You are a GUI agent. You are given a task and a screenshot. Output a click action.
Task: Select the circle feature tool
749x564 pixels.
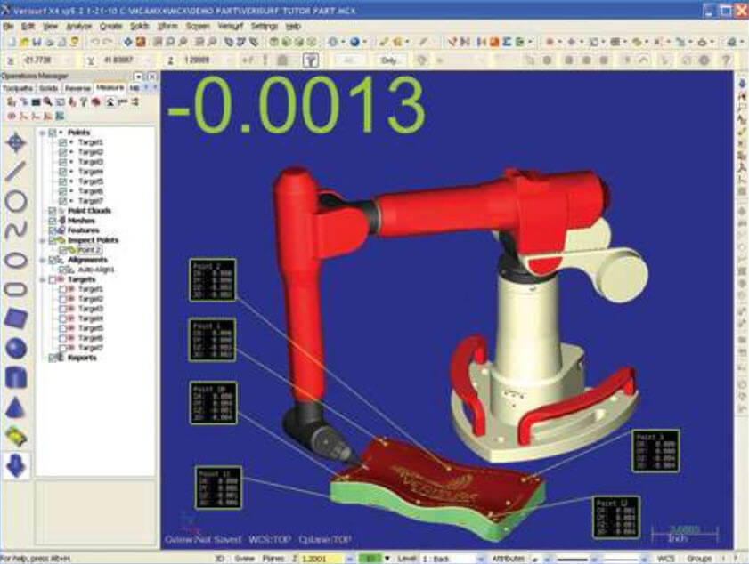point(16,202)
